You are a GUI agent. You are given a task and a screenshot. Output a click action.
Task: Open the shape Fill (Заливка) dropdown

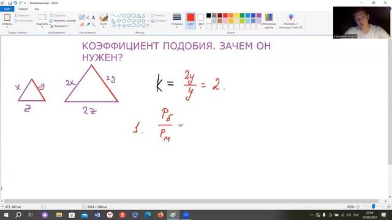159,21
